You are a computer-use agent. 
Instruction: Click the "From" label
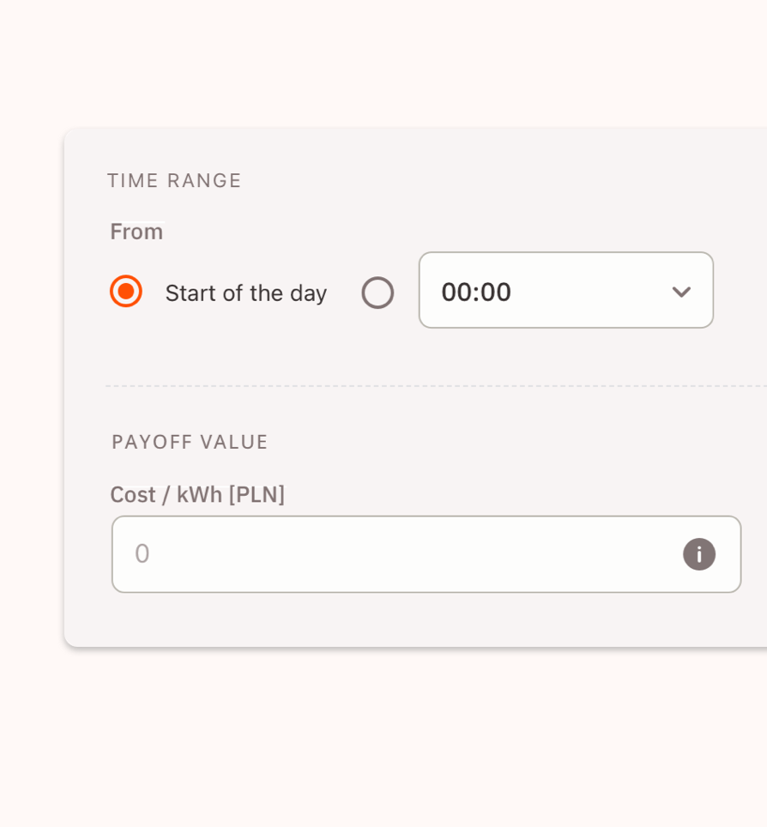click(x=136, y=232)
